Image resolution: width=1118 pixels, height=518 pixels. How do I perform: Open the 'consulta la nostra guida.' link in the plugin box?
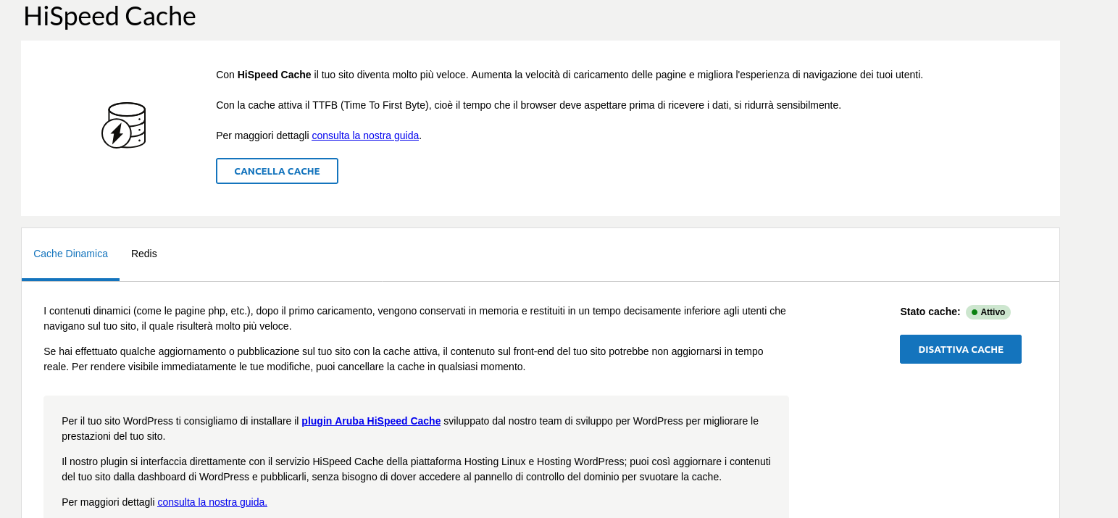(x=212, y=502)
